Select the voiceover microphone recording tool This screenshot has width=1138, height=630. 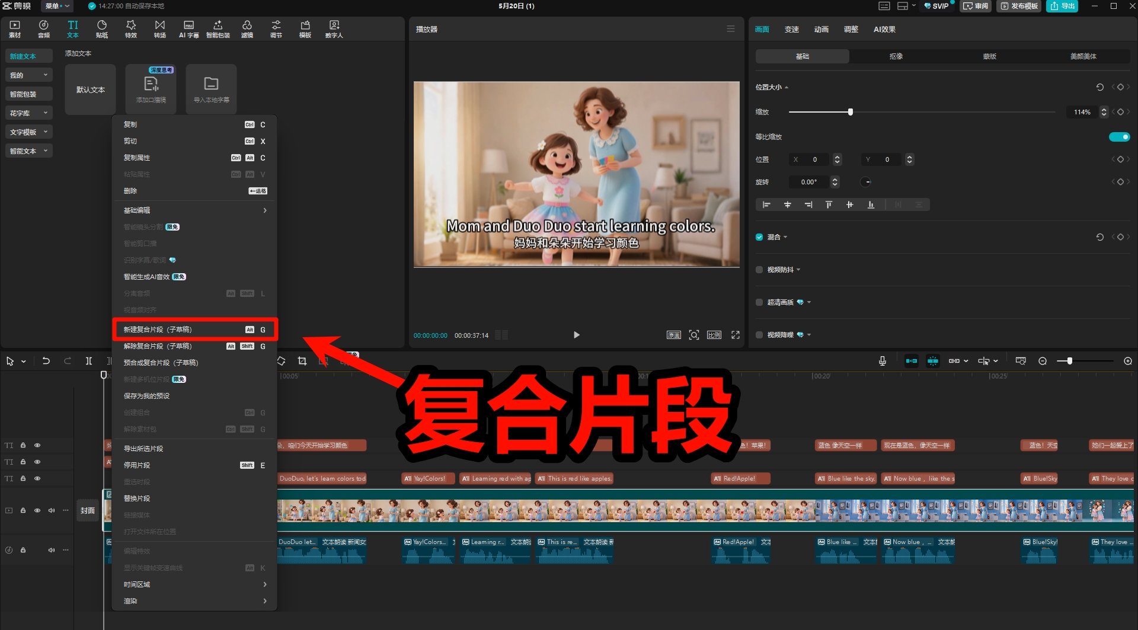tap(882, 360)
